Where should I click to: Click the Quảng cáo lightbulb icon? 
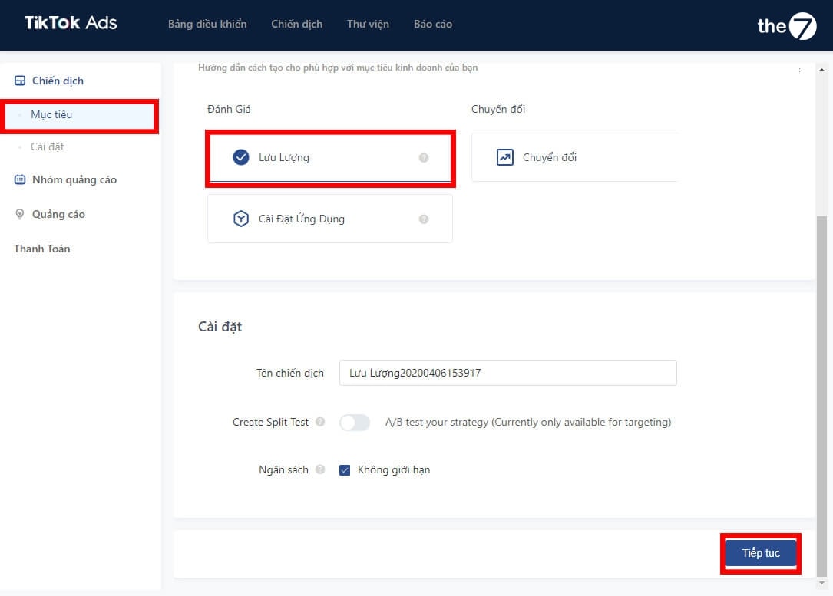coord(20,215)
